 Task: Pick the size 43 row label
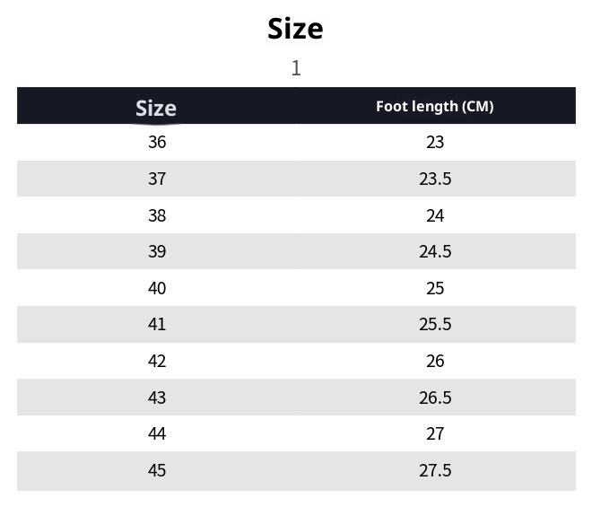coord(157,398)
